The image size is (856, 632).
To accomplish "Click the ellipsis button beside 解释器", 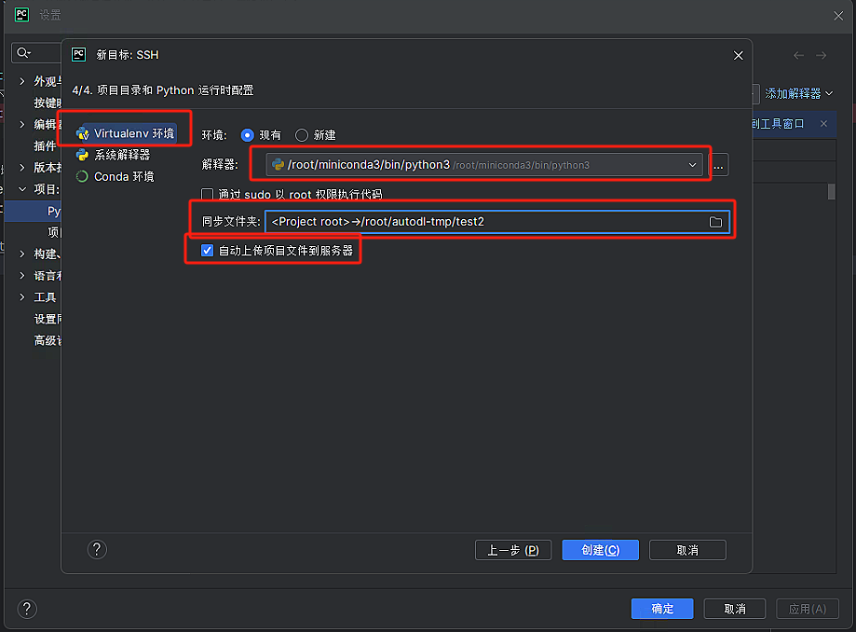I will click(x=718, y=165).
